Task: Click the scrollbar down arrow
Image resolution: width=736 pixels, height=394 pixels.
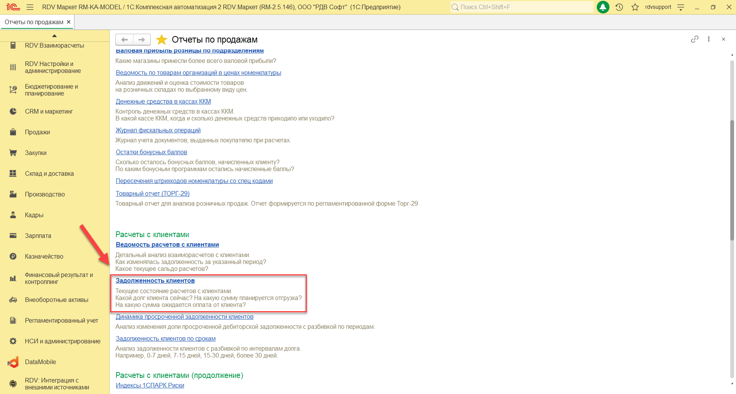Action: 732,384
